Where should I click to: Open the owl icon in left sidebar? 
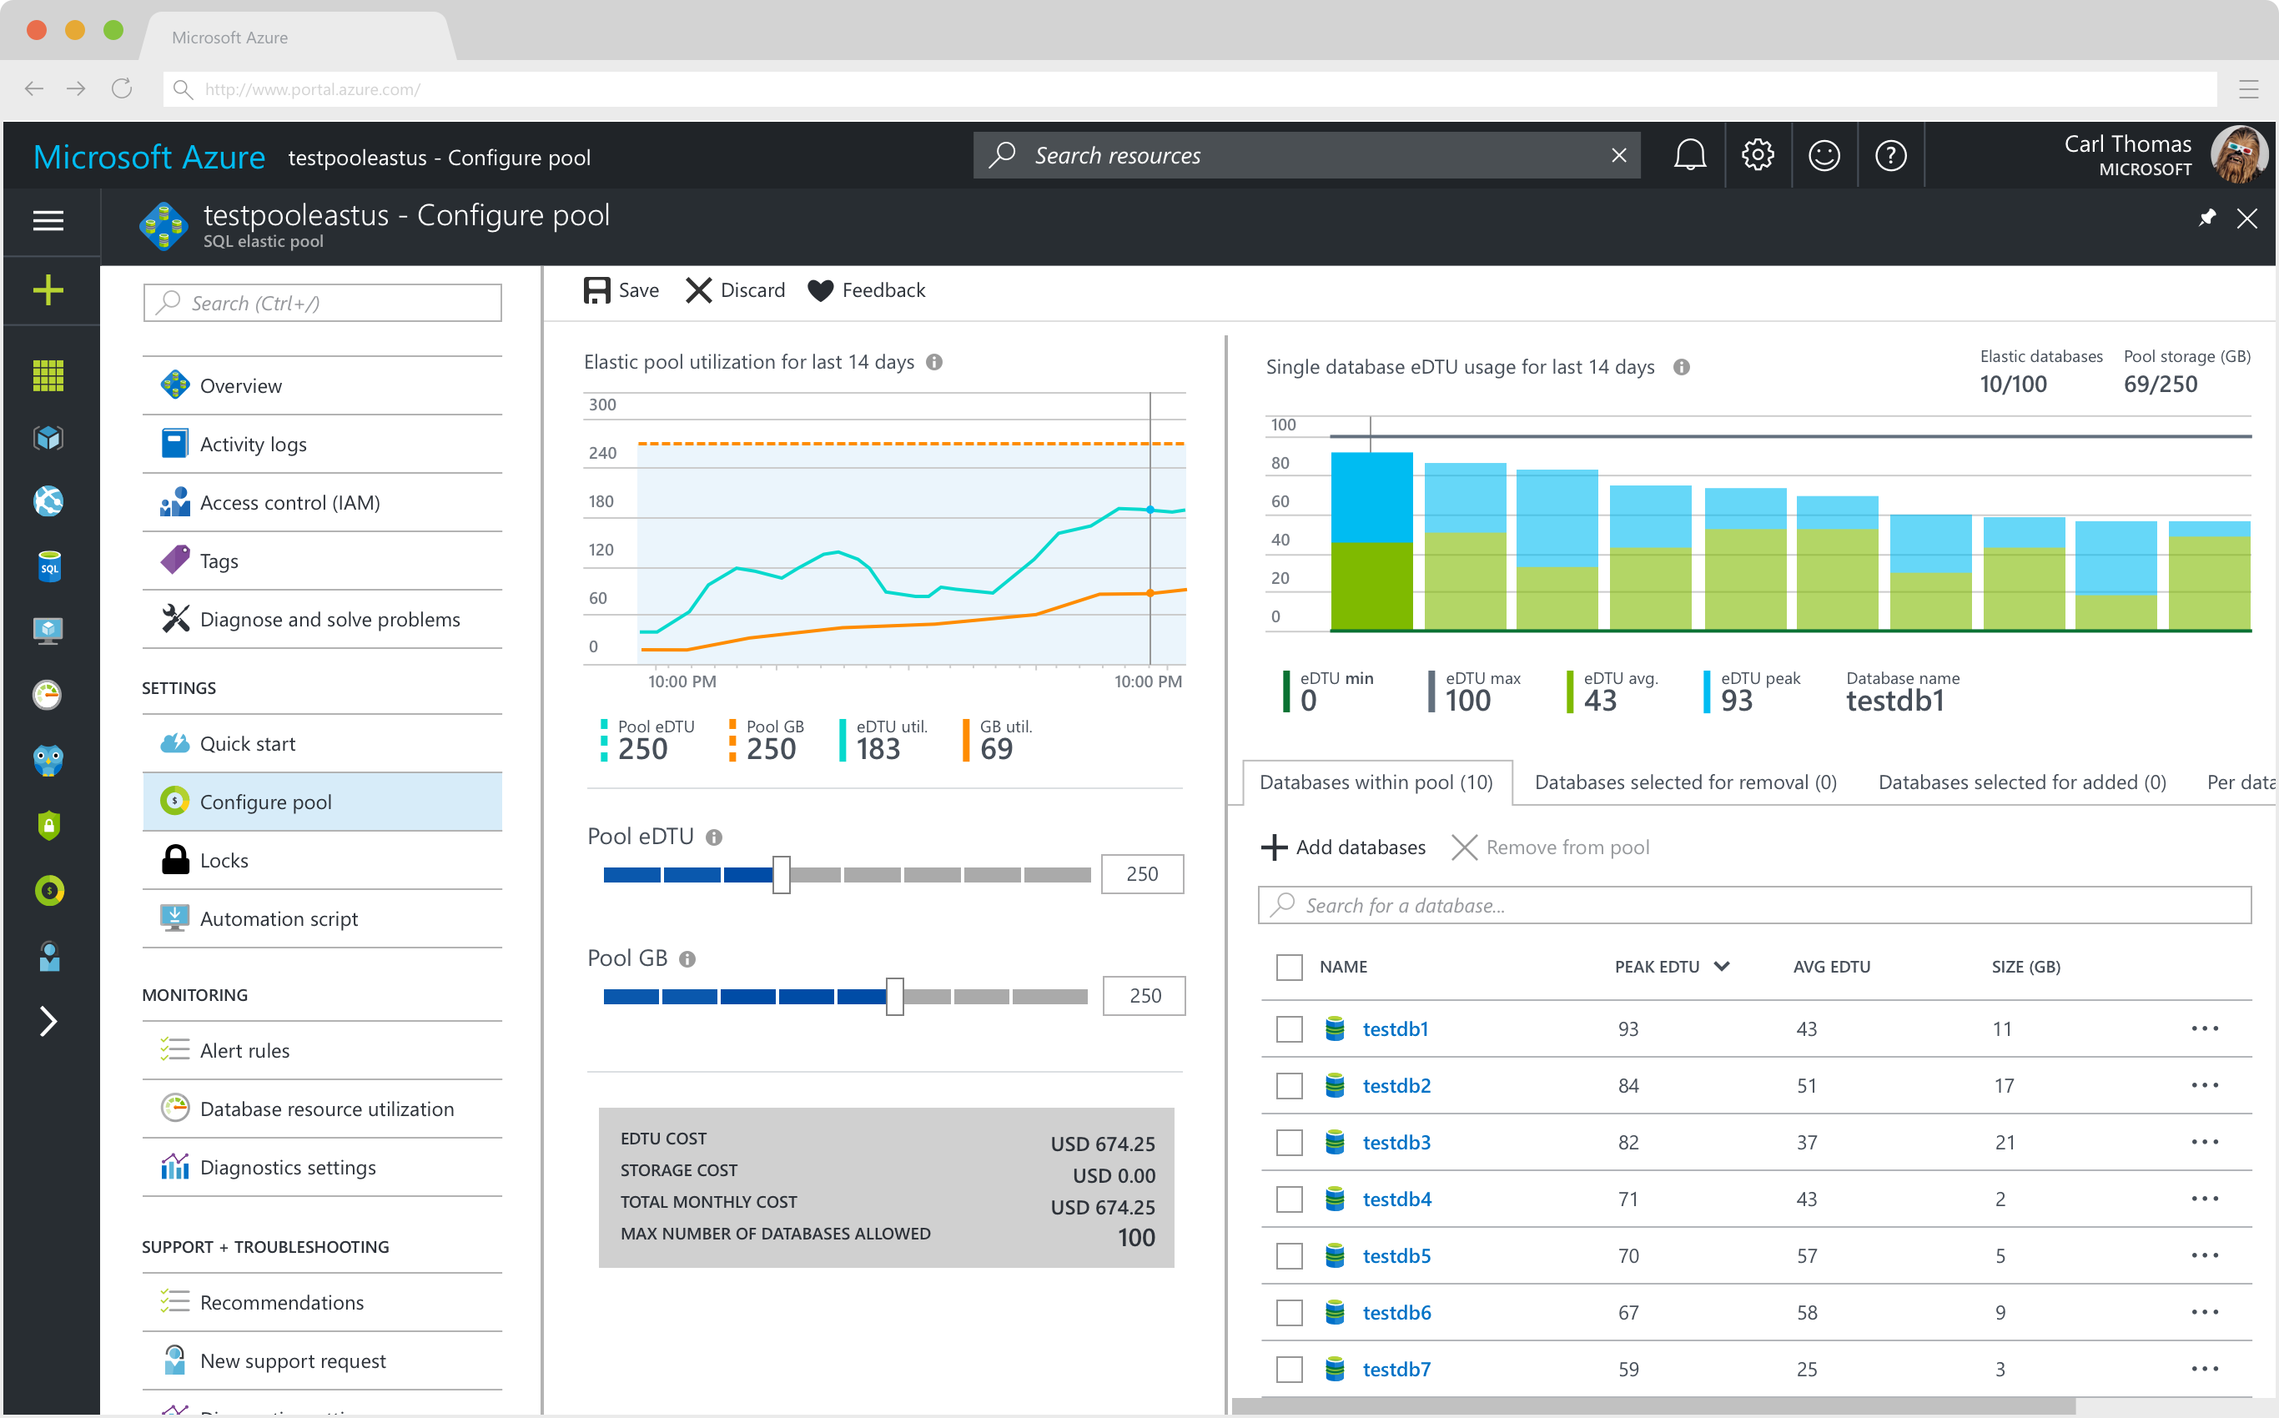click(48, 760)
